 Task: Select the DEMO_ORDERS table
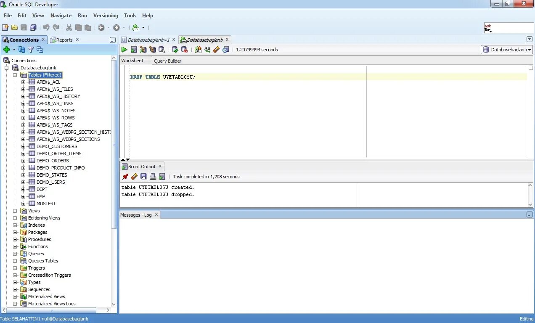pyautogui.click(x=53, y=161)
